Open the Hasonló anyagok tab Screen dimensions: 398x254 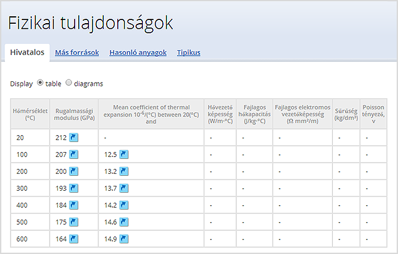coord(138,53)
